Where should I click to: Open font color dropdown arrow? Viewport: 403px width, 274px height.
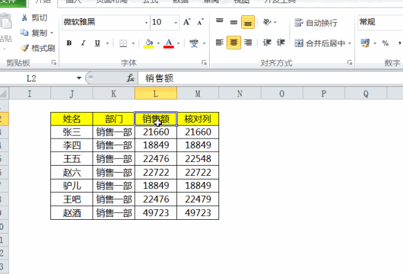pos(178,43)
